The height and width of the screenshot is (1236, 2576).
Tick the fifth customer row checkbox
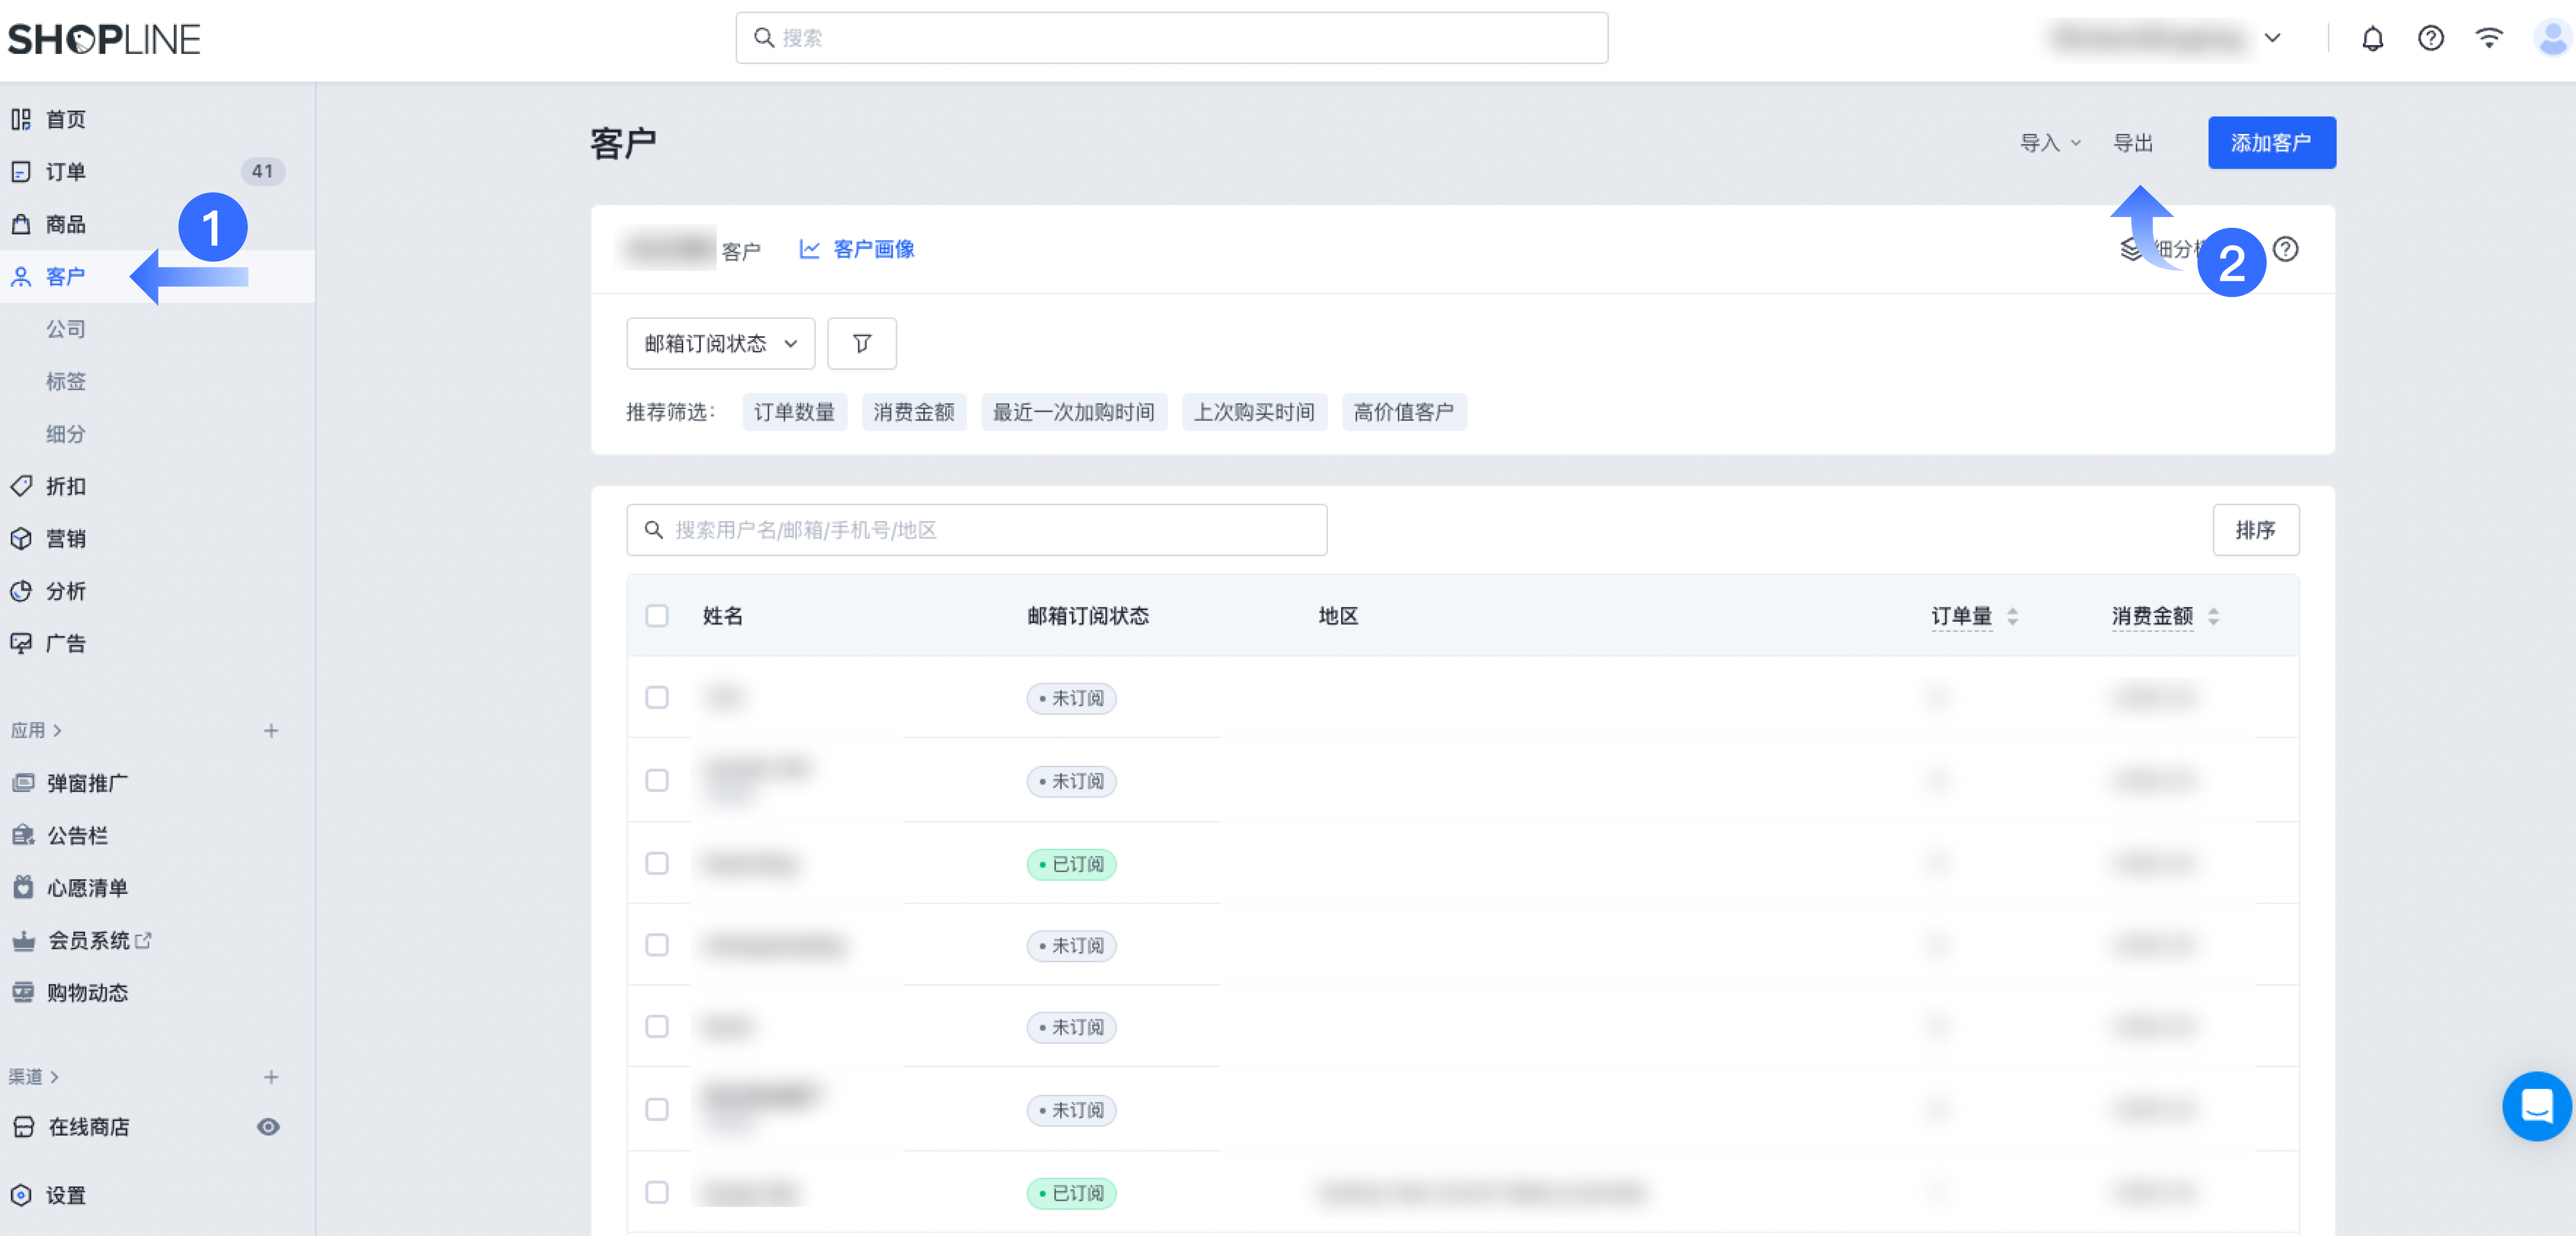tap(657, 1027)
